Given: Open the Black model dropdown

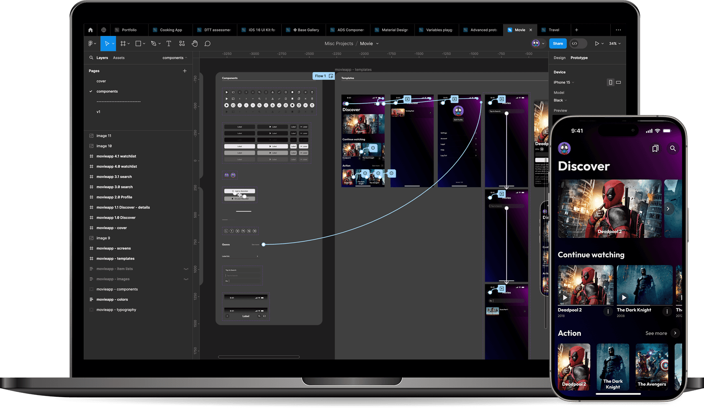Looking at the screenshot, I should coord(560,100).
